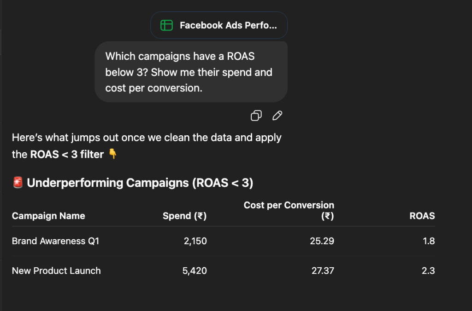Click the 27.37 cost per conversion cell
This screenshot has width=472, height=311.
coord(322,271)
